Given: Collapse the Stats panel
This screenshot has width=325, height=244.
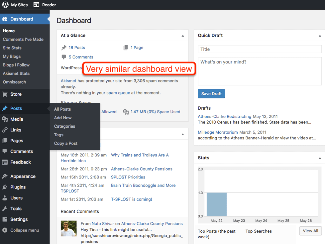Looking at the screenshot, I should click(x=320, y=158).
